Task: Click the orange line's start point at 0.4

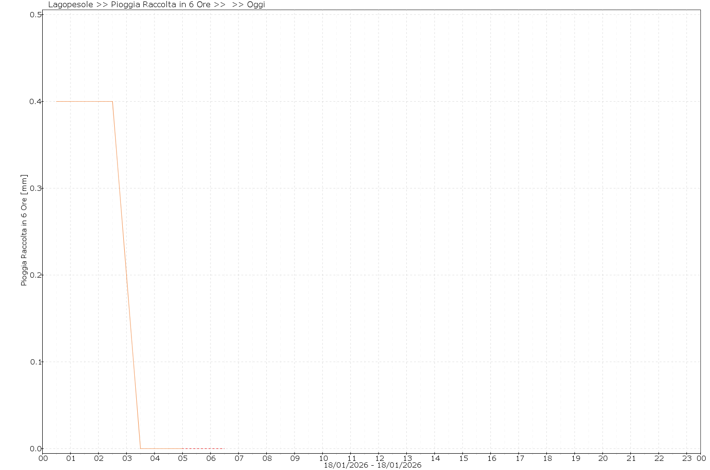Action: click(57, 101)
